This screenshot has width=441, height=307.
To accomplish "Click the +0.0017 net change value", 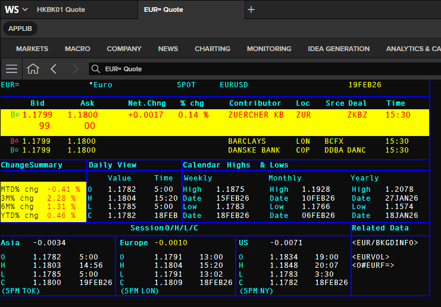I will tap(146, 115).
